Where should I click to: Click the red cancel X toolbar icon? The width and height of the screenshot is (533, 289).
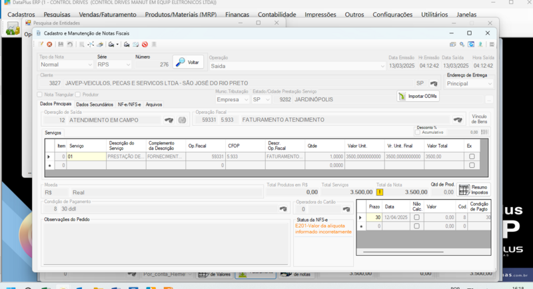[x=49, y=44]
